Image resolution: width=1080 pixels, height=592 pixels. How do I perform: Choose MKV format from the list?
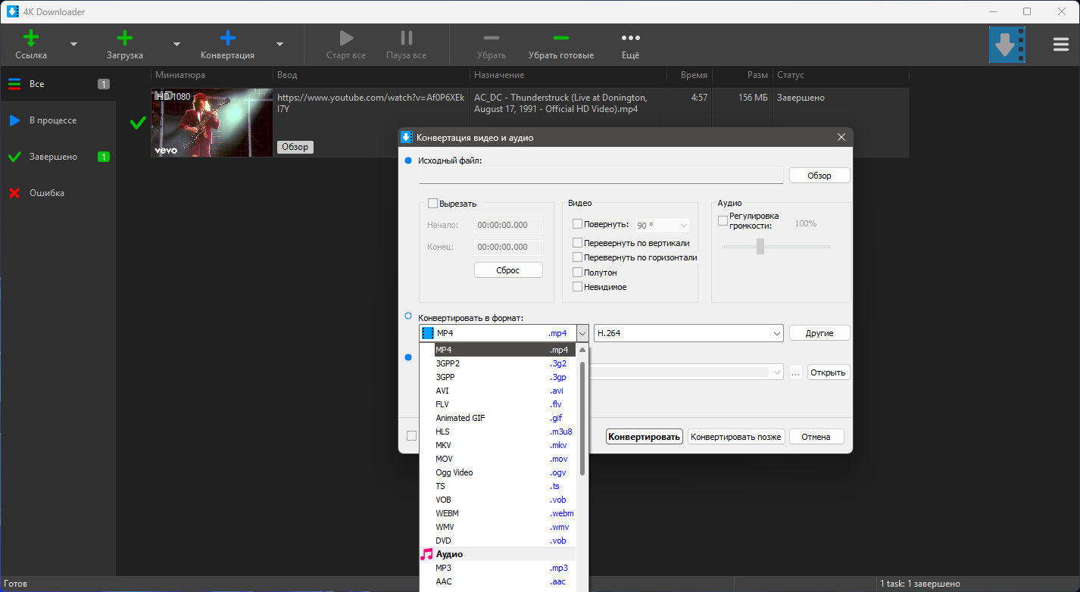[498, 445]
